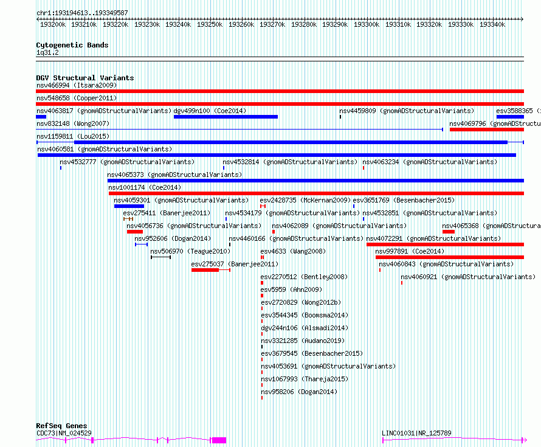
Task: Click esv3544345 (Boomsma2014) label
Action: point(305,315)
